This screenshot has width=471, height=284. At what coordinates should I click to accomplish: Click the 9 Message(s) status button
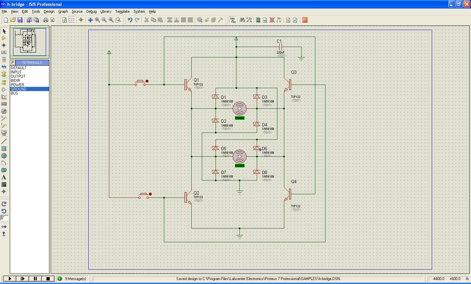pos(72,278)
